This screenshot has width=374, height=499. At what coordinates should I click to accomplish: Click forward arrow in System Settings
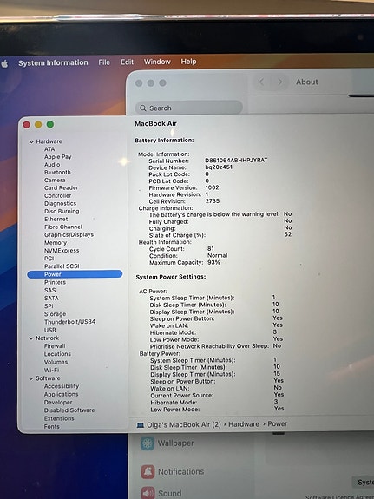pos(279,82)
